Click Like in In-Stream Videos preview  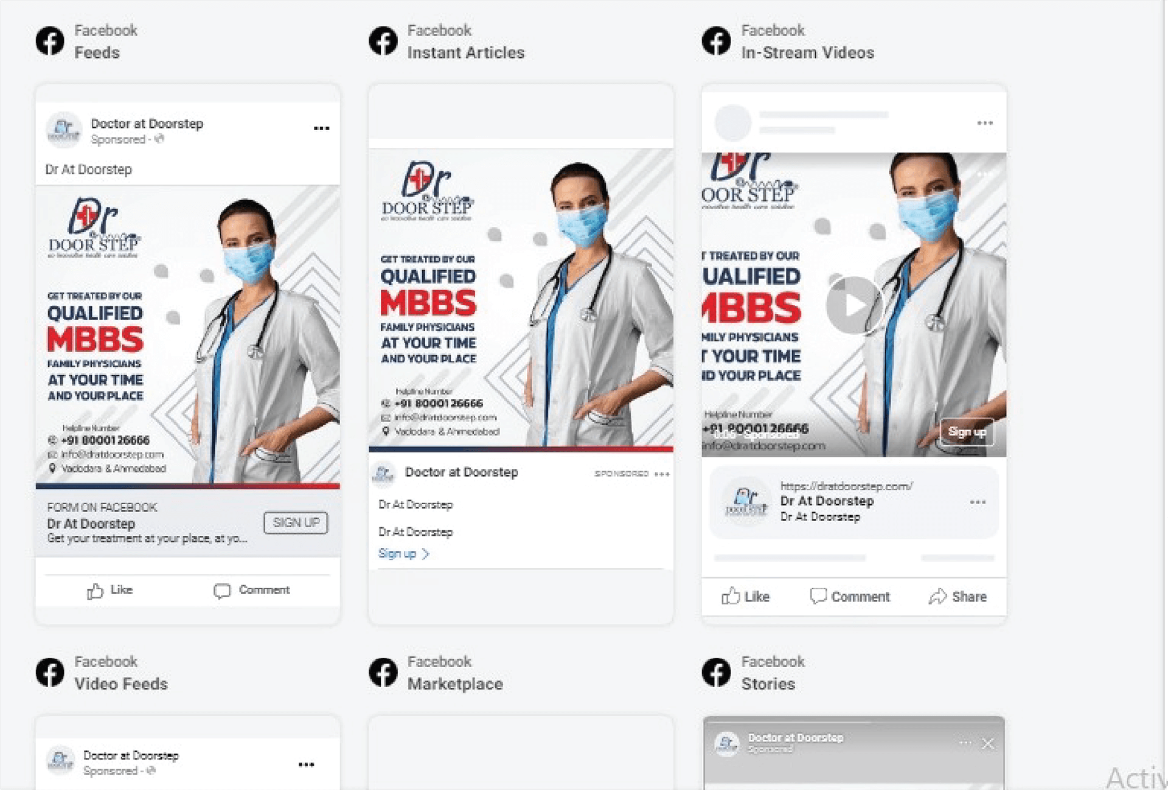(x=745, y=597)
